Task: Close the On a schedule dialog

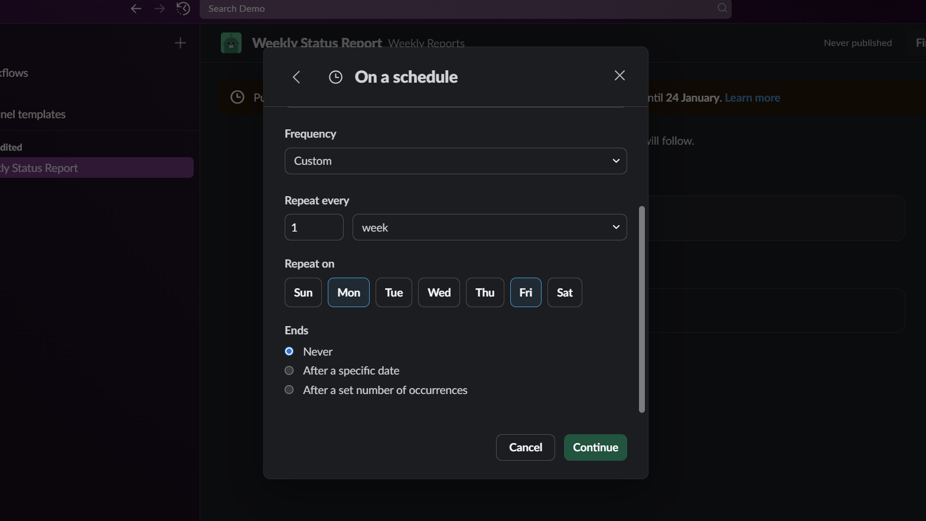Action: coord(619,76)
